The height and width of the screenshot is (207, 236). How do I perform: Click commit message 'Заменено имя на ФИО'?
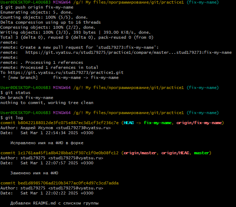point(33,173)
